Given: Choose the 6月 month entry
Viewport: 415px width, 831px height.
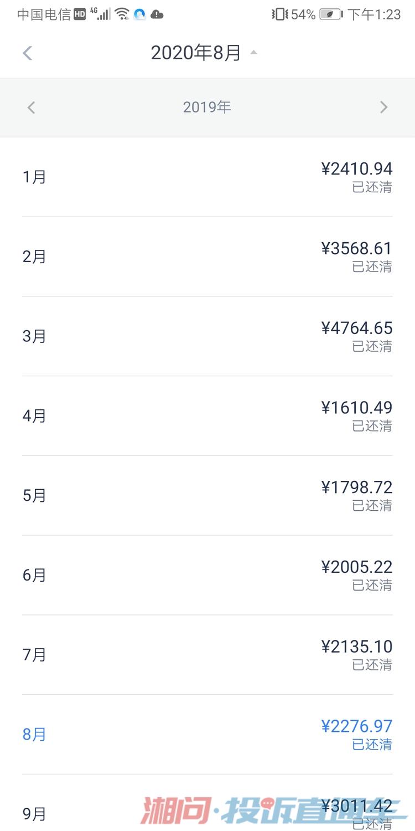Looking at the screenshot, I should click(207, 575).
